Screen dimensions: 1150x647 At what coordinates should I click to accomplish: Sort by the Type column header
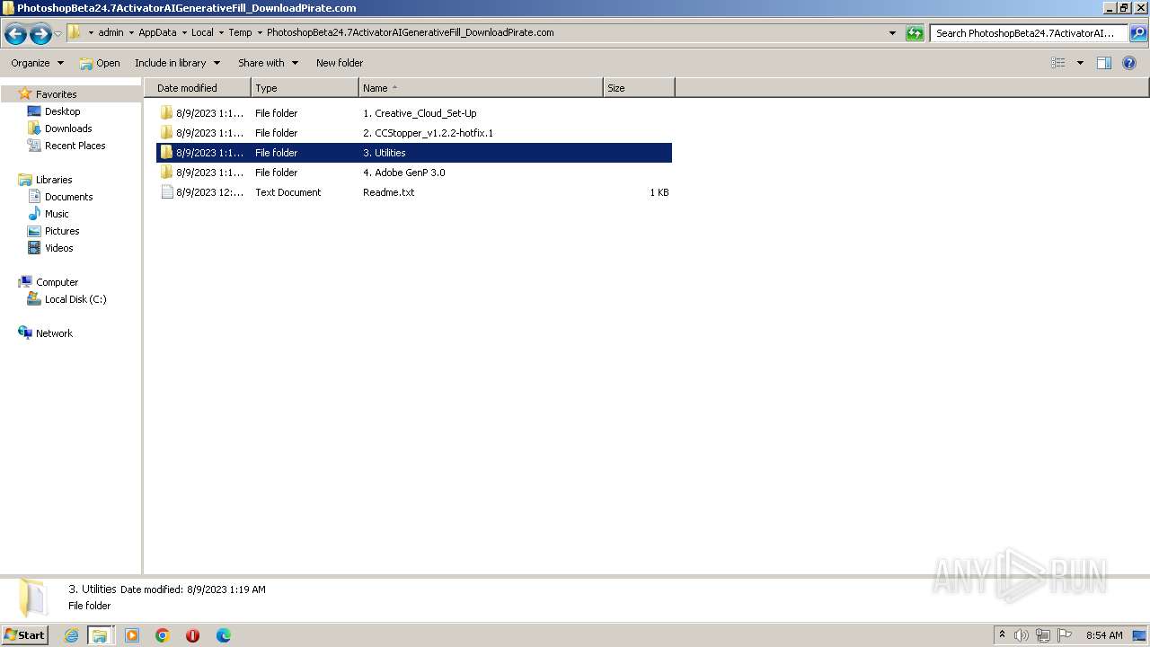click(305, 88)
